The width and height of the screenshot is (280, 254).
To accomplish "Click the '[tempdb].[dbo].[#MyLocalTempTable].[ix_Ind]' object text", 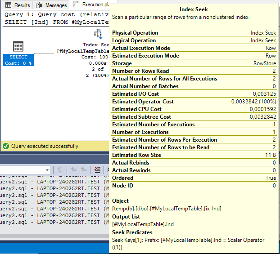I will click(x=167, y=209).
